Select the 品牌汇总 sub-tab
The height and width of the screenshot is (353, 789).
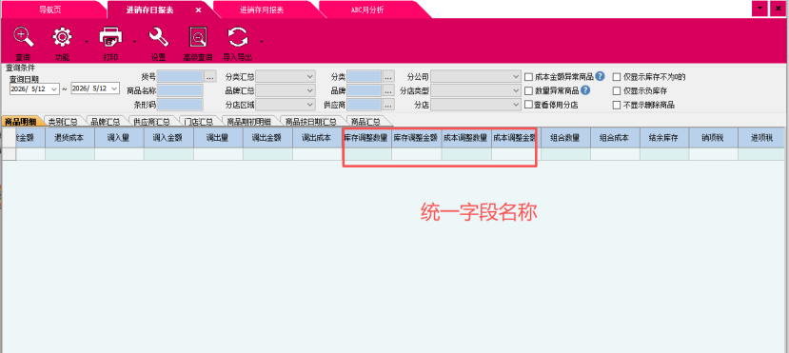click(106, 121)
